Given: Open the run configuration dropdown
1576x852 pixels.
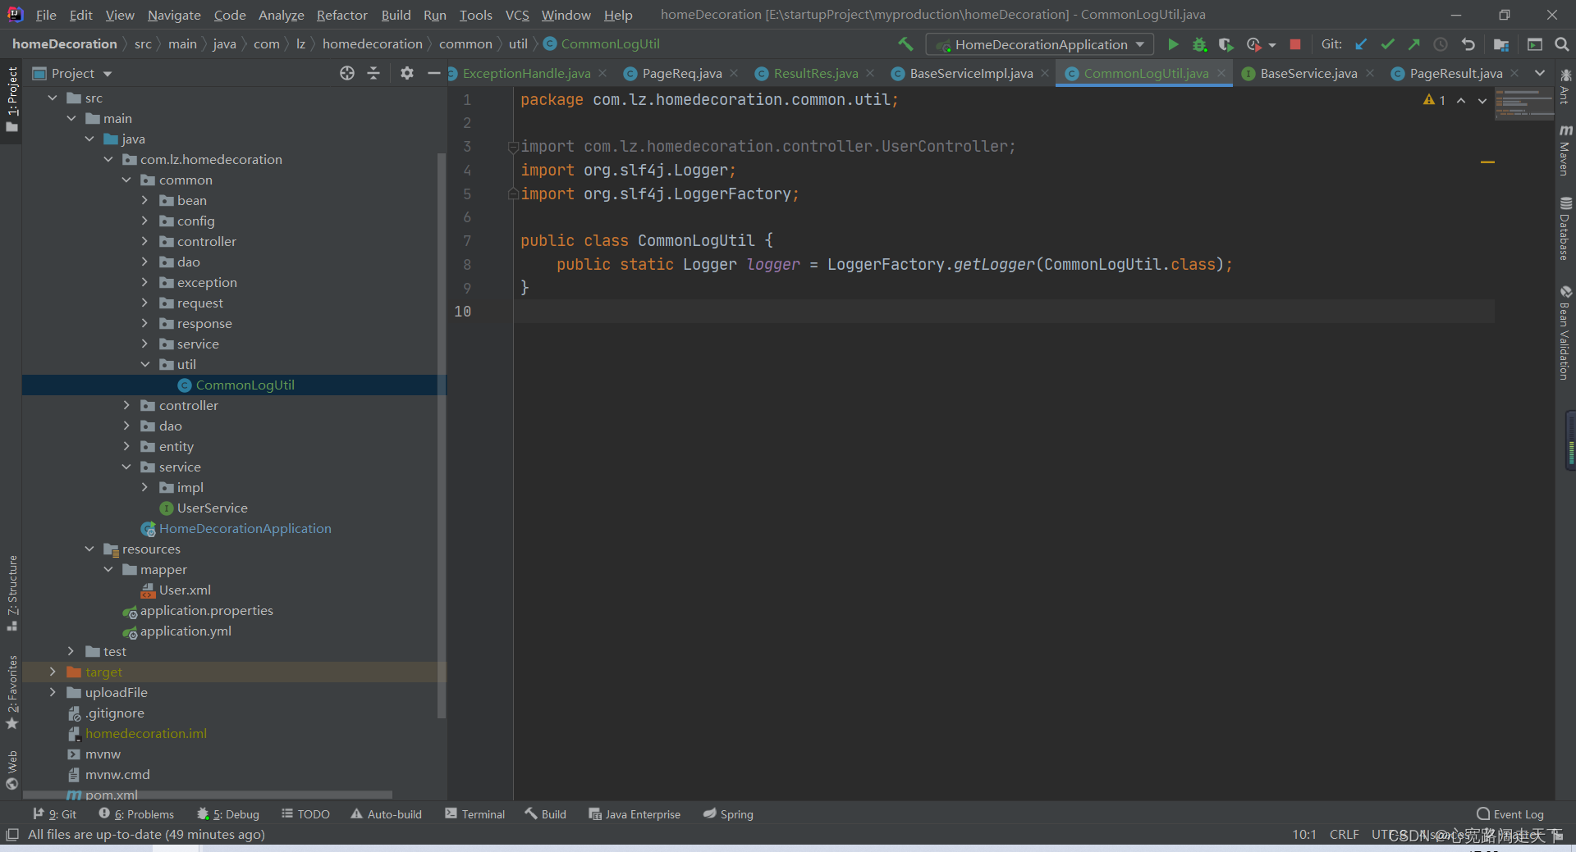Looking at the screenshot, I should point(1039,44).
